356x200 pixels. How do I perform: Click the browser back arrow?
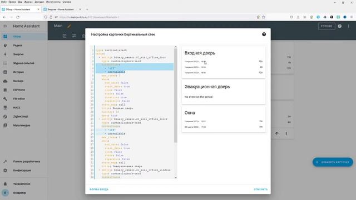[4, 17]
